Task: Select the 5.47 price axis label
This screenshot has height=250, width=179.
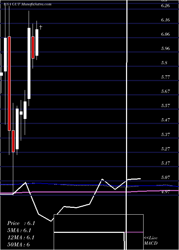Action: click(x=166, y=120)
